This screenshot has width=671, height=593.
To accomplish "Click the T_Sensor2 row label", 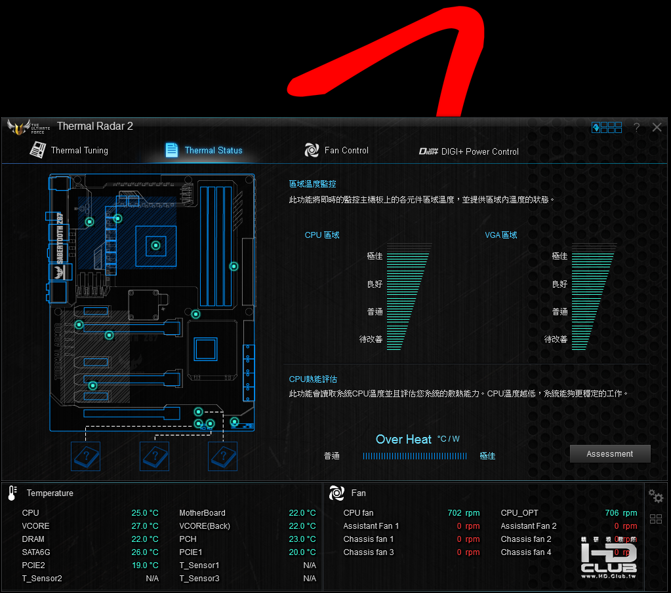I will coord(42,579).
